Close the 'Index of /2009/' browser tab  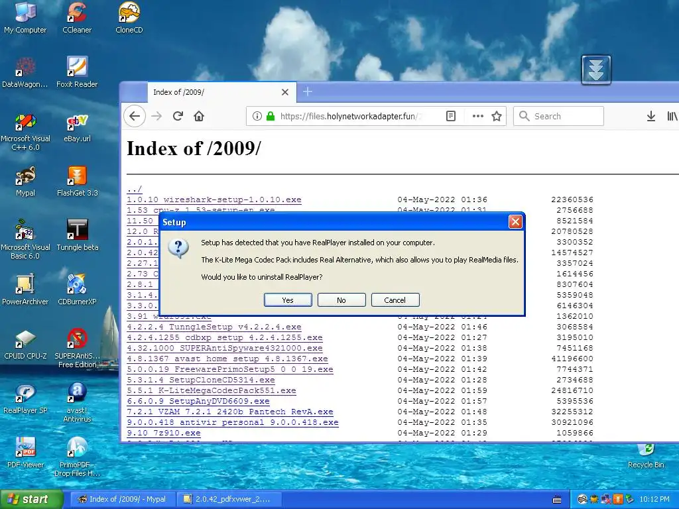pos(285,92)
